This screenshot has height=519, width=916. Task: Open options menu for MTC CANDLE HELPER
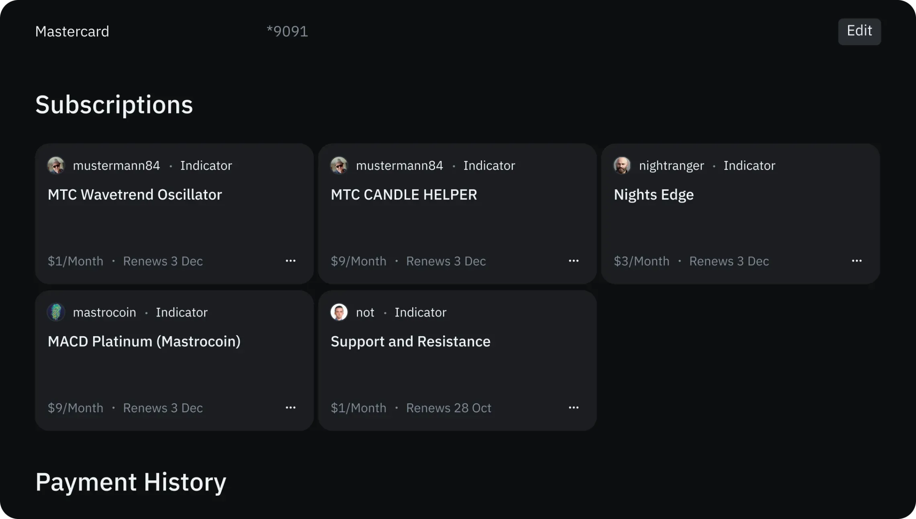tap(573, 261)
